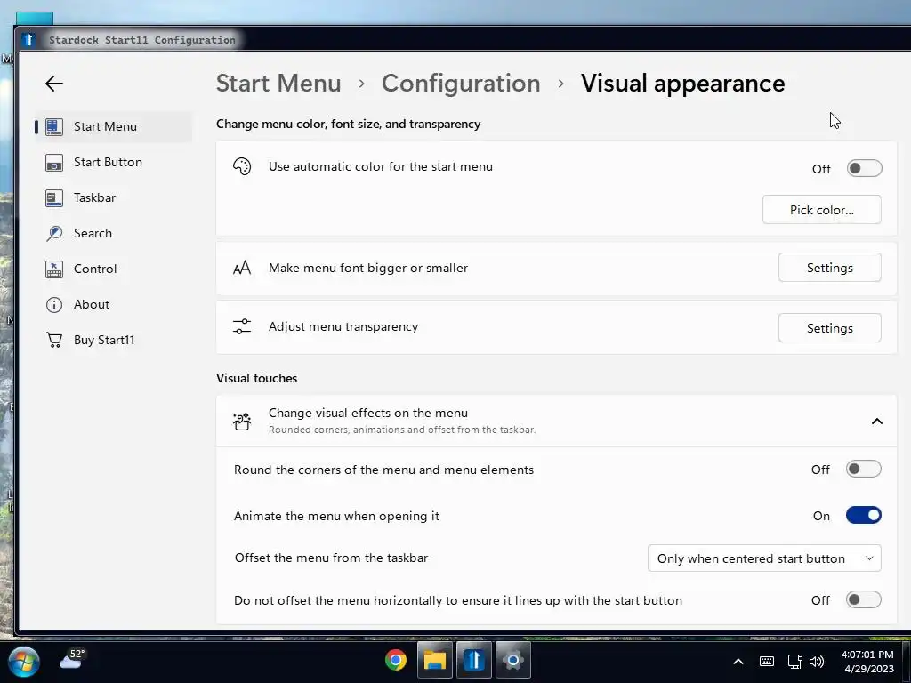Click the Pick color... button
911x683 pixels.
[821, 210]
